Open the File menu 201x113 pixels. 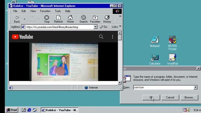pos(15,11)
